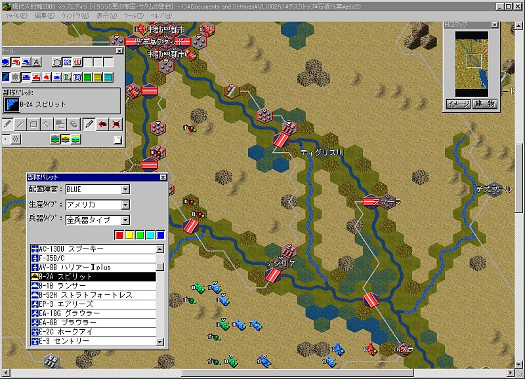Screen dimensions: 525x379
Task: Open the 表示(V) menu
Action: 106,16
